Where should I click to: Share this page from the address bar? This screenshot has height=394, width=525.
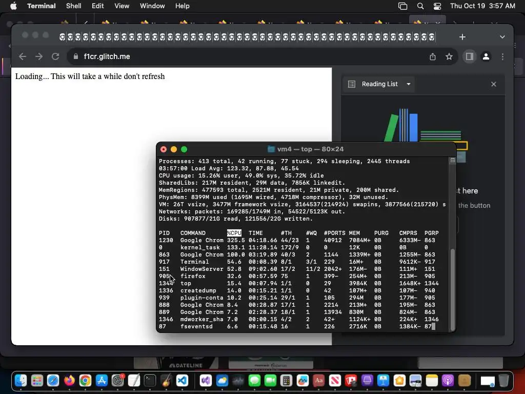(433, 56)
